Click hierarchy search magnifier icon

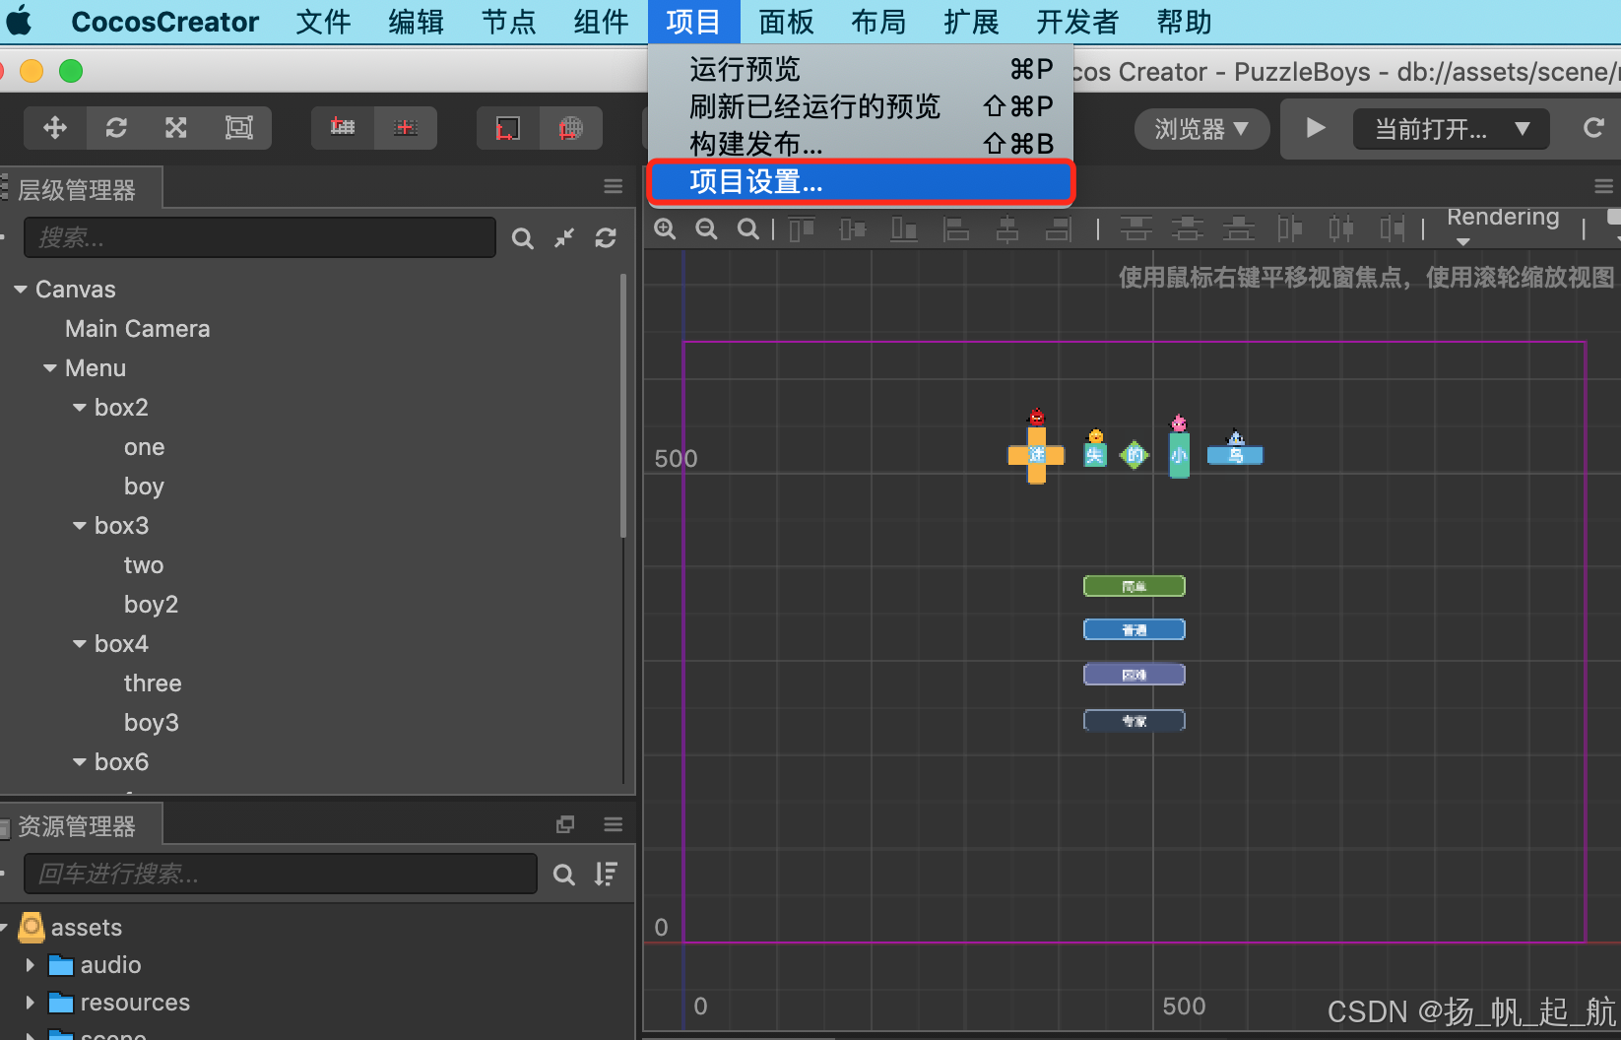[x=523, y=238]
